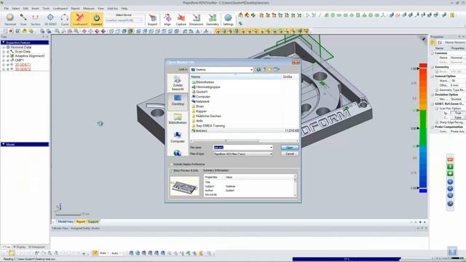This screenshot has width=466, height=262.
Task: Click the green zone of color deviation bar
Action: 423,128
